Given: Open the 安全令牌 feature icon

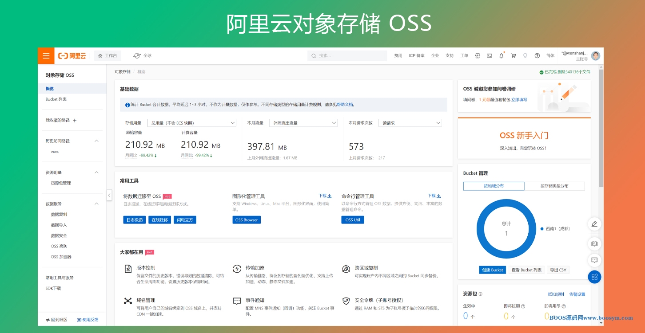Looking at the screenshot, I should tap(346, 301).
